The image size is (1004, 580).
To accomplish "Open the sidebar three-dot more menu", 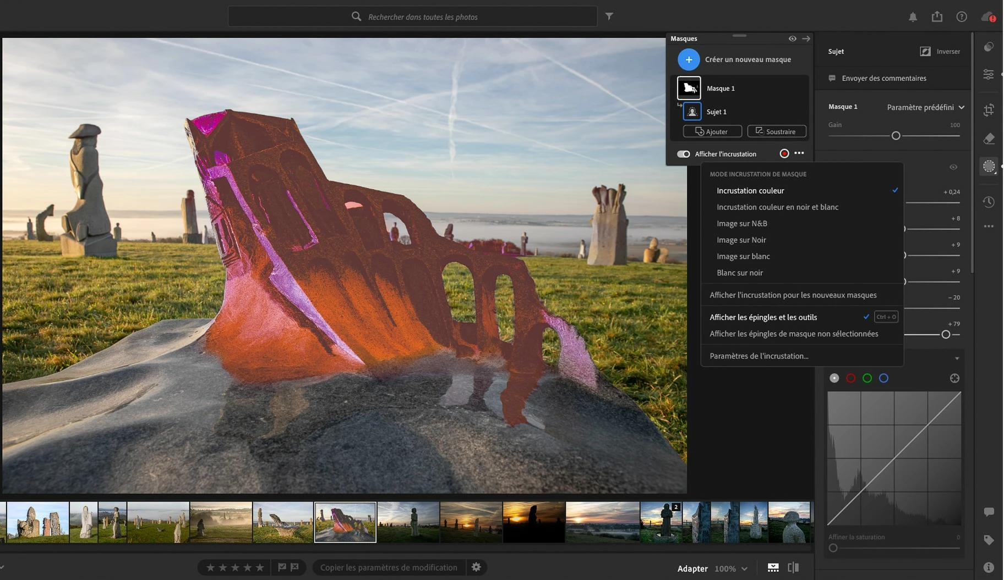I will click(989, 227).
